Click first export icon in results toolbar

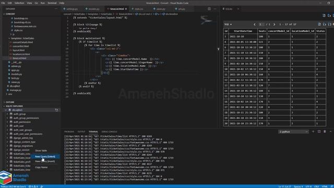319,25
